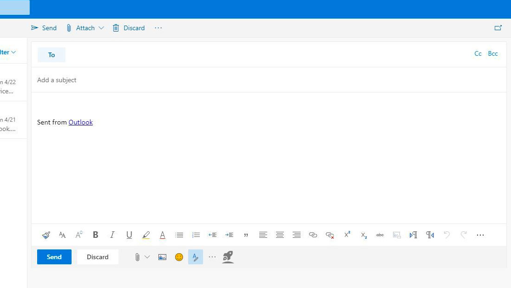
Task: Align text left
Action: tap(263, 235)
